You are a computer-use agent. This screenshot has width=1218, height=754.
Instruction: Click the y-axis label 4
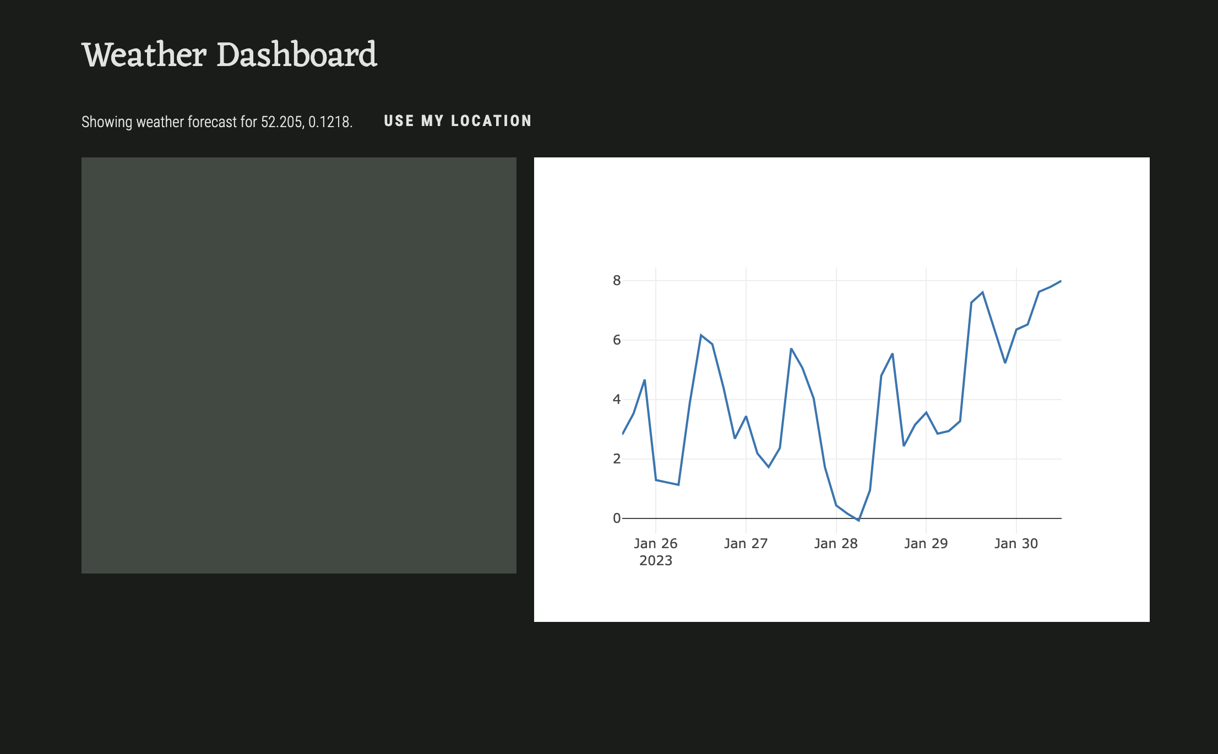(617, 400)
